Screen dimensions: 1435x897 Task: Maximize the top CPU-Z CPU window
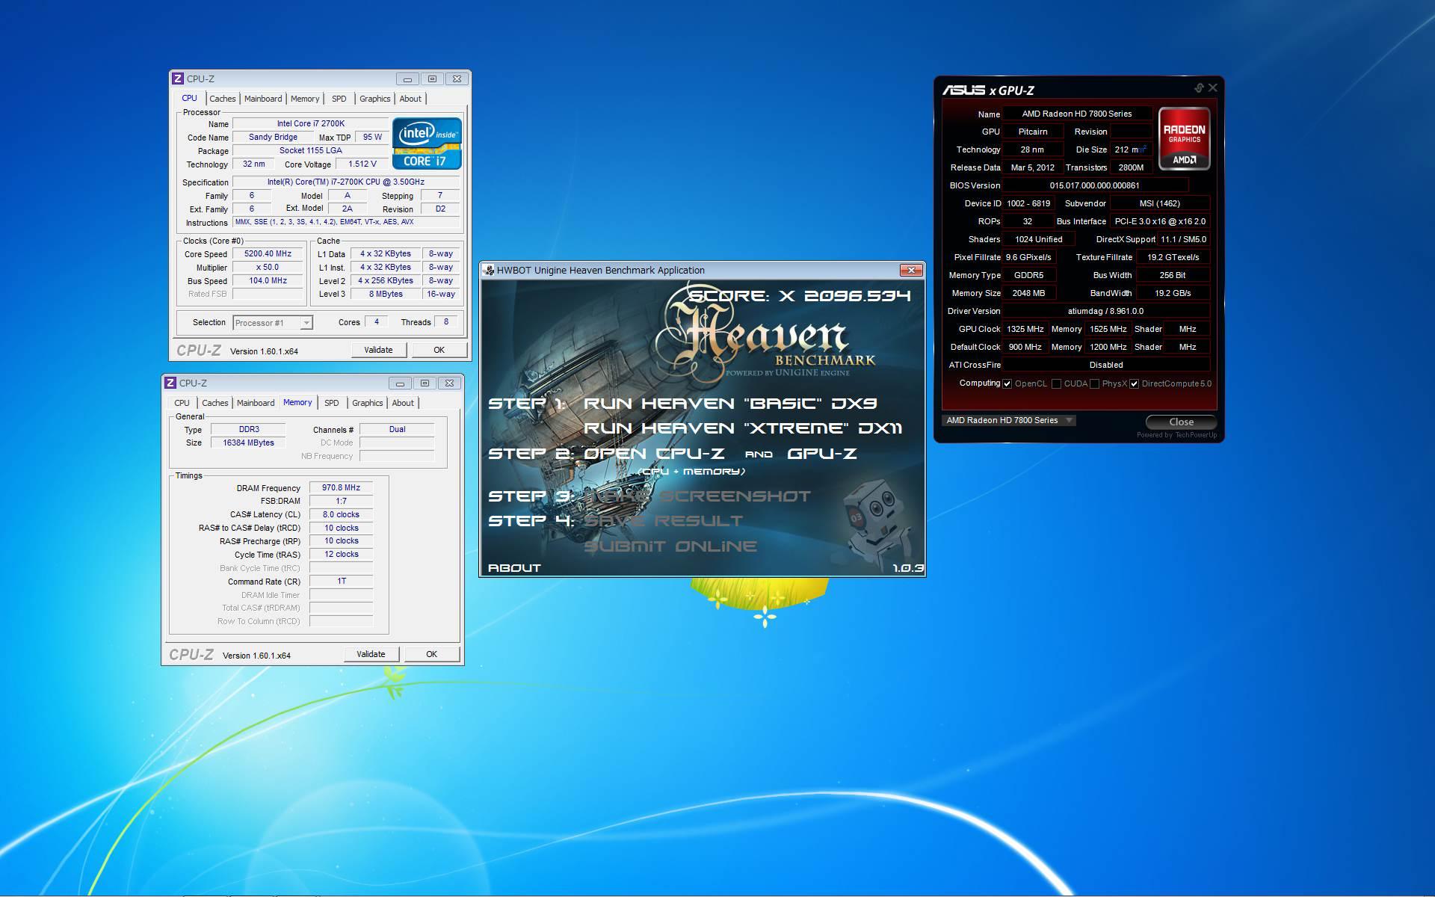[x=432, y=78]
